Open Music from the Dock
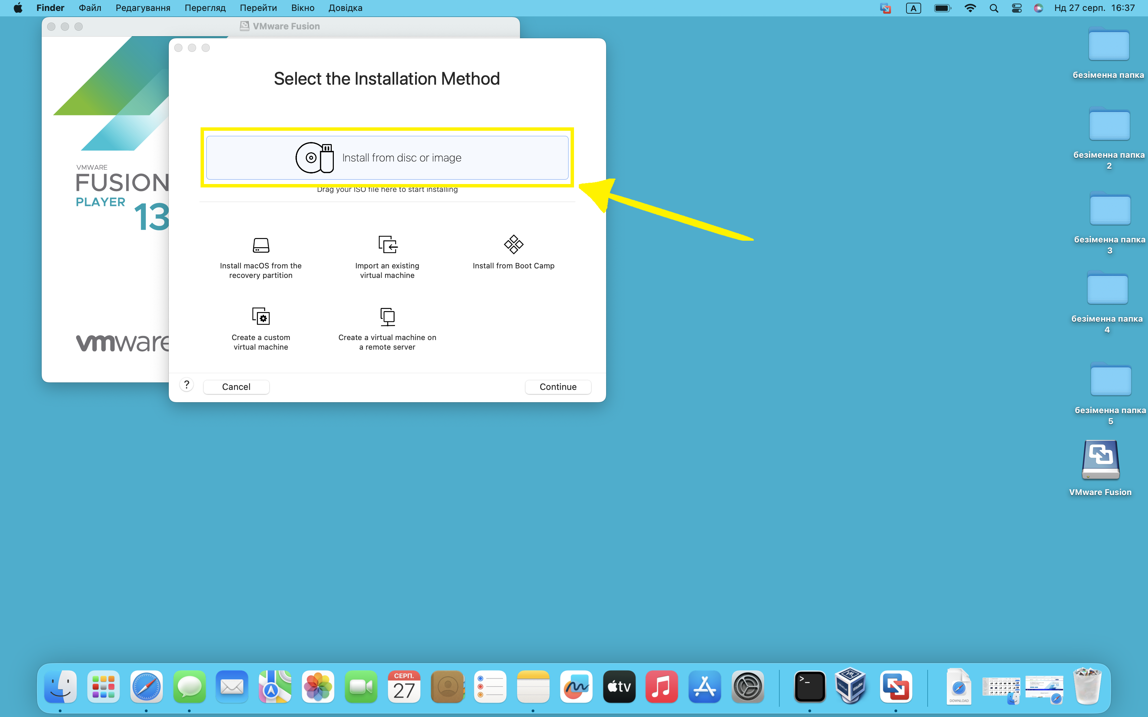 [x=662, y=686]
